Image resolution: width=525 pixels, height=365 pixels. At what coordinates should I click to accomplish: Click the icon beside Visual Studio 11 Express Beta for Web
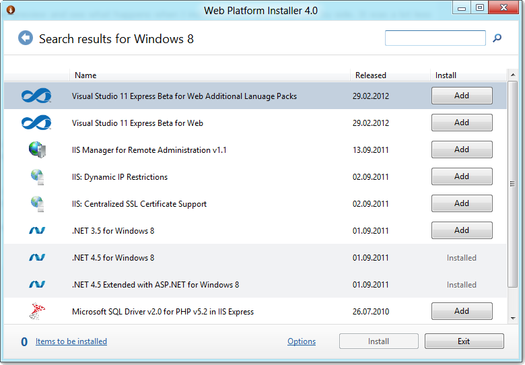tap(36, 123)
